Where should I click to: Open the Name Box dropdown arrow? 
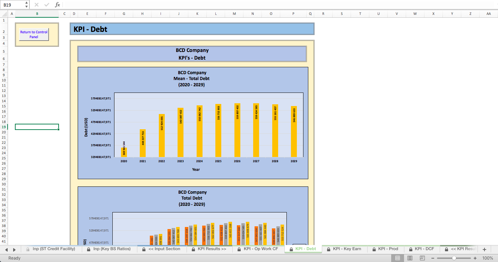(27, 5)
